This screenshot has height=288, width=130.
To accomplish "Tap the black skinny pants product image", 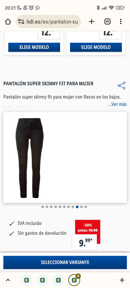I will [x=30, y=158].
